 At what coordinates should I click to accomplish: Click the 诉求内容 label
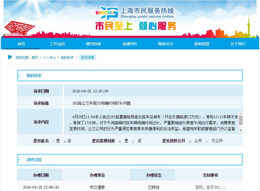41,122
